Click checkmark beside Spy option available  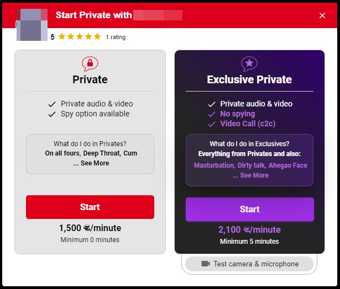pyautogui.click(x=52, y=114)
